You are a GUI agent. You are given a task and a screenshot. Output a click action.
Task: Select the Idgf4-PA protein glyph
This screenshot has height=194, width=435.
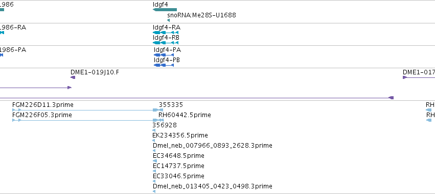[x=164, y=55]
